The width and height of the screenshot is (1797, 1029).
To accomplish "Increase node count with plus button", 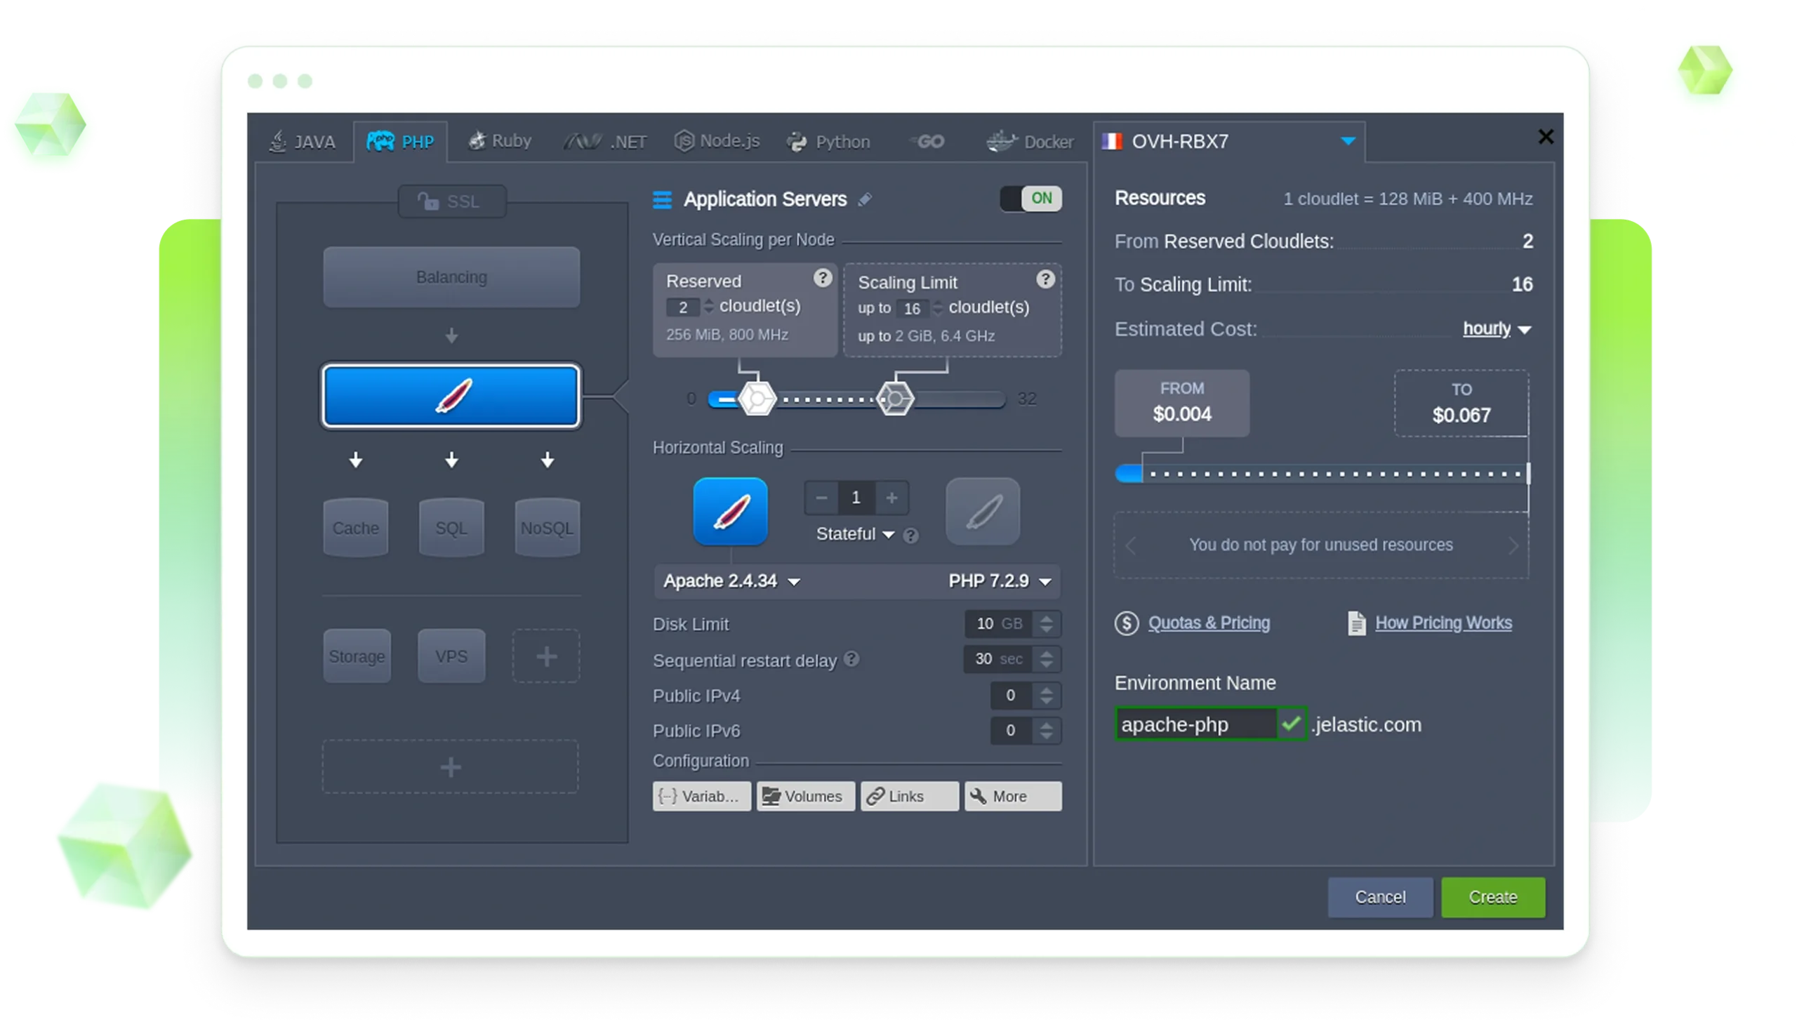I will tap(891, 498).
